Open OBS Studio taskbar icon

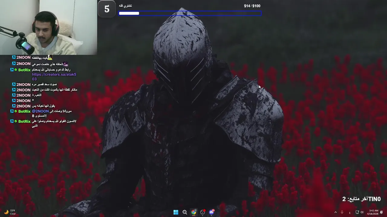tap(203, 212)
